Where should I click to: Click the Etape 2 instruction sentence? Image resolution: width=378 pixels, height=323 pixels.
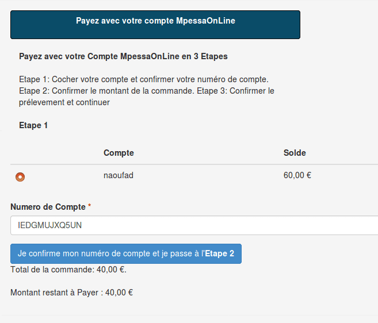(106, 91)
